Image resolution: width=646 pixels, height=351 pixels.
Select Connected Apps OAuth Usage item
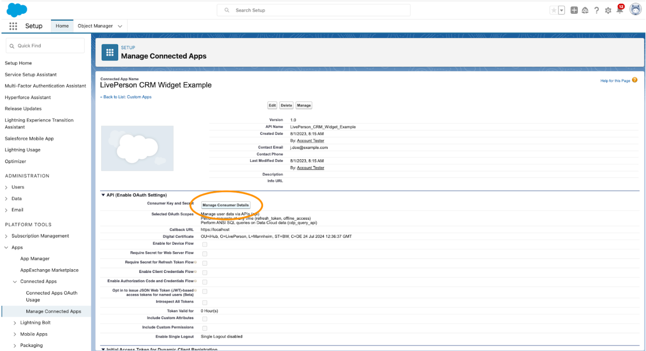tap(52, 297)
